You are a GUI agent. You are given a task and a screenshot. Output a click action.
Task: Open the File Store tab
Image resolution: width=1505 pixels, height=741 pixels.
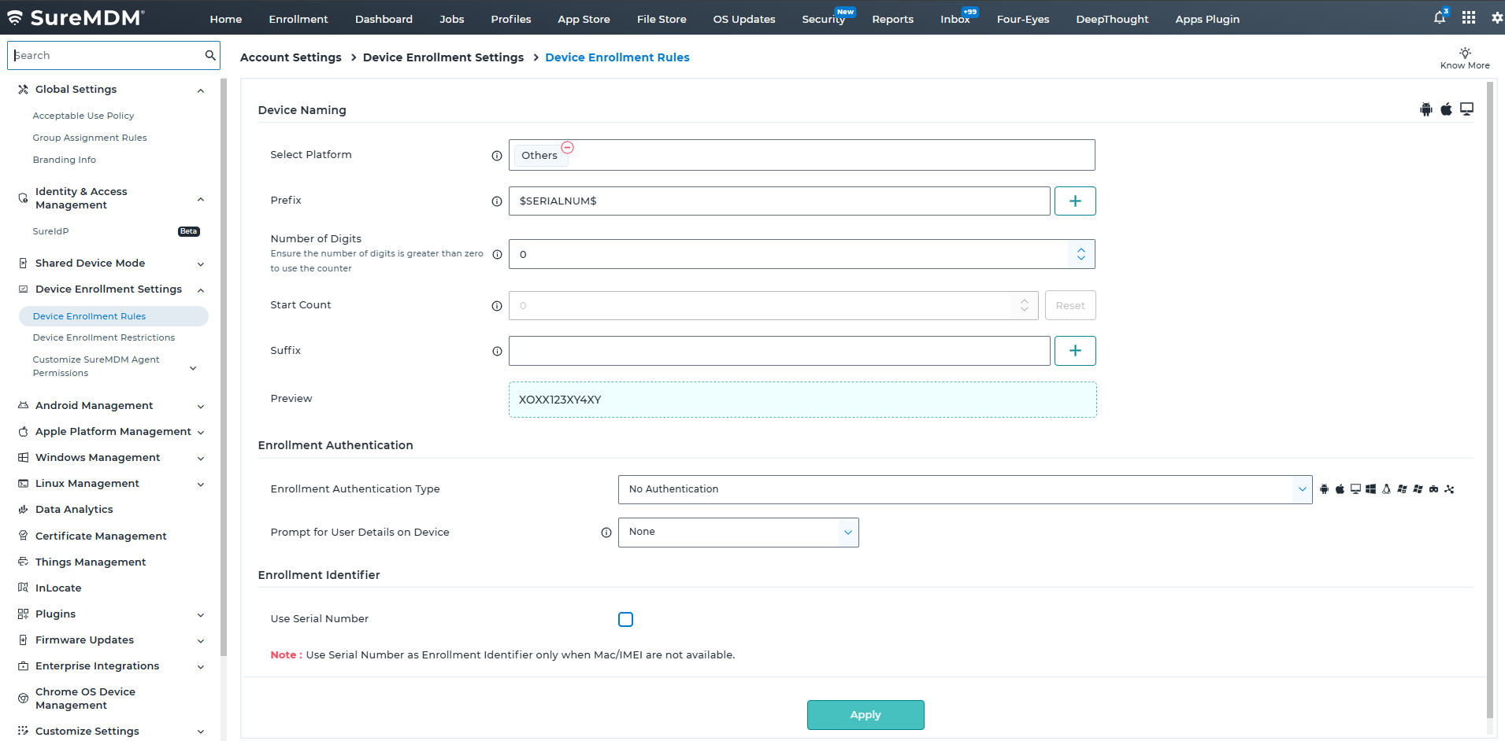[x=662, y=19]
